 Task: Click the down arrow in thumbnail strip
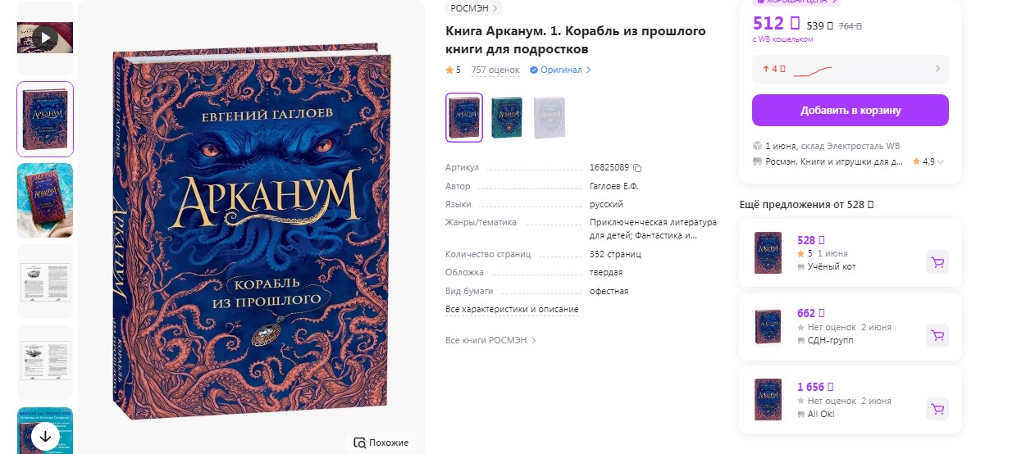coord(45,435)
